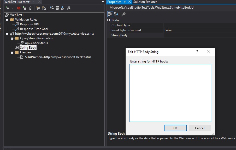This screenshot has height=150, width=236.
Task: Run the WebTest1 web test
Action: (7, 8)
